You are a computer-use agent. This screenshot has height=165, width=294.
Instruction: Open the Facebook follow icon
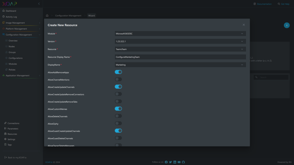166,162
